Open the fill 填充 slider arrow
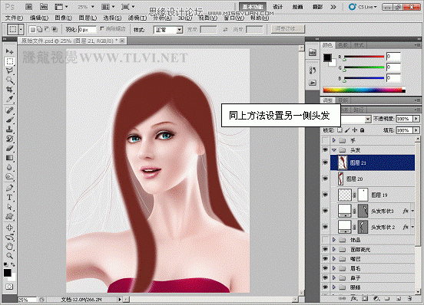424x305 pixels. (x=416, y=130)
